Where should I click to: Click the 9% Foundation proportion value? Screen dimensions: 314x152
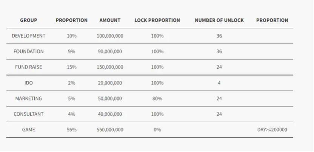point(72,52)
